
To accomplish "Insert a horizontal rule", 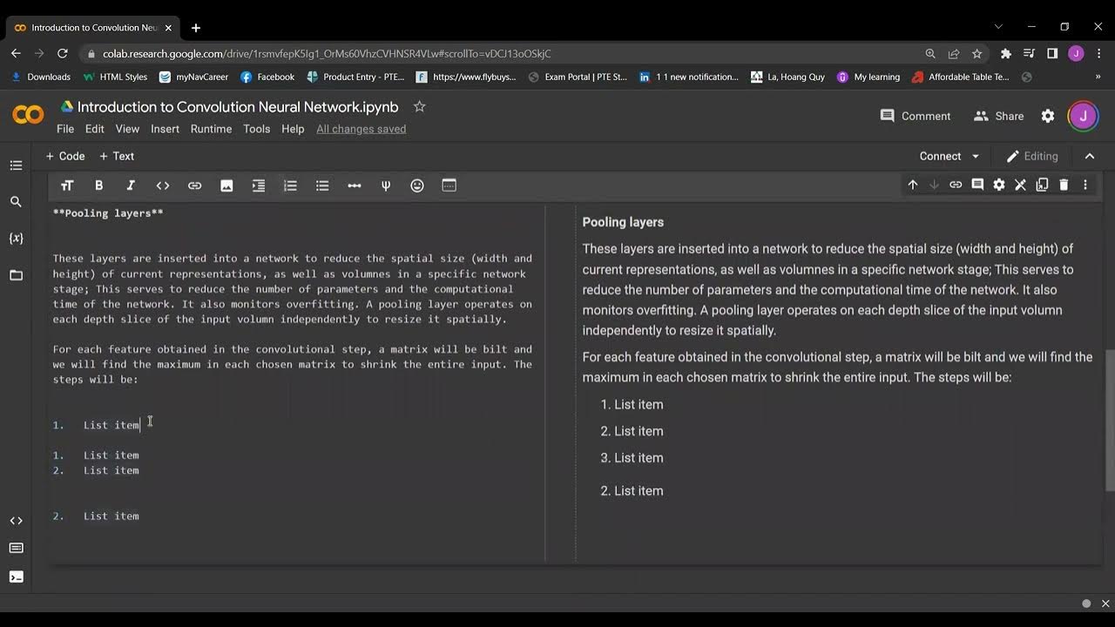I will coord(354,185).
